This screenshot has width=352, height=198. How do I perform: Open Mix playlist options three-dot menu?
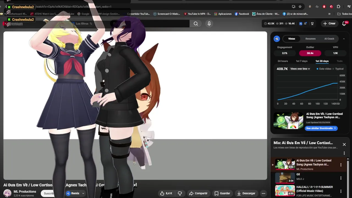tap(344, 153)
